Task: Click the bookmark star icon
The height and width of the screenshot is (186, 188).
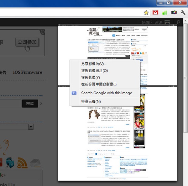Action: 146,13
